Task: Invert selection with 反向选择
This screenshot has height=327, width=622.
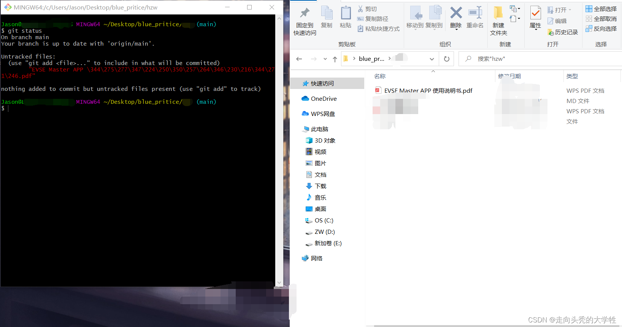Action: coord(601,29)
